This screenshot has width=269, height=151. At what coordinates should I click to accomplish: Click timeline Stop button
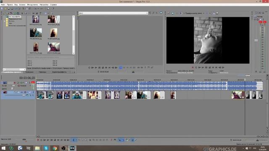click(x=55, y=140)
